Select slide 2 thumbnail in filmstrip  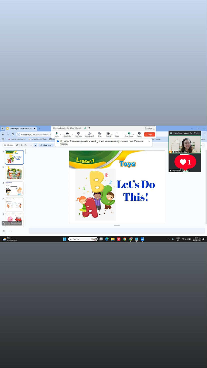coord(14,173)
